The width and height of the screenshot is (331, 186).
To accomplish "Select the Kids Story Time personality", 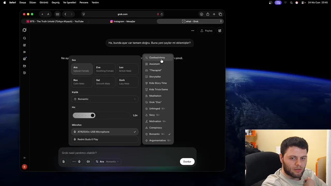I will [x=158, y=83].
